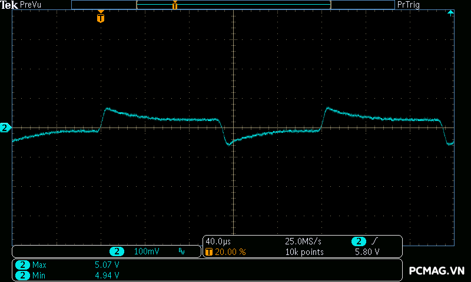Click the trigger source channel 2 badge
The image size is (471, 282).
pyautogui.click(x=359, y=241)
